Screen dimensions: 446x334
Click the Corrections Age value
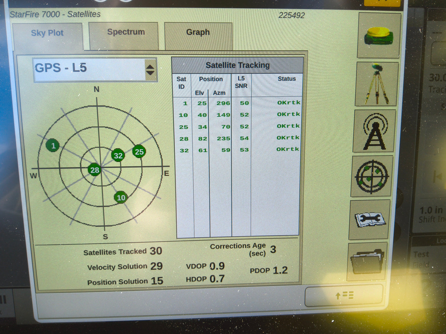pyautogui.click(x=273, y=249)
